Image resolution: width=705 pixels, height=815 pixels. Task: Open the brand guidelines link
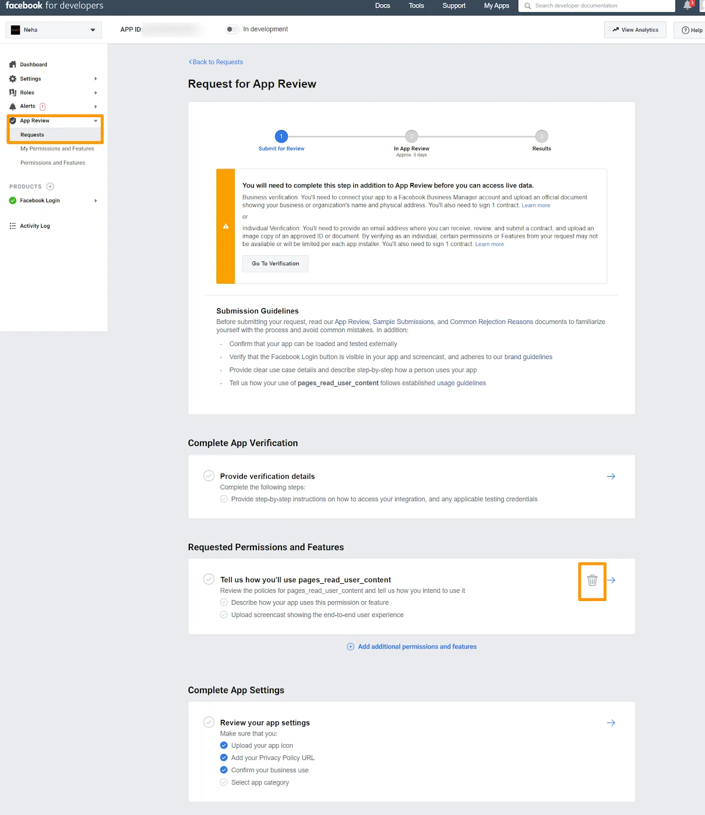[x=528, y=357]
